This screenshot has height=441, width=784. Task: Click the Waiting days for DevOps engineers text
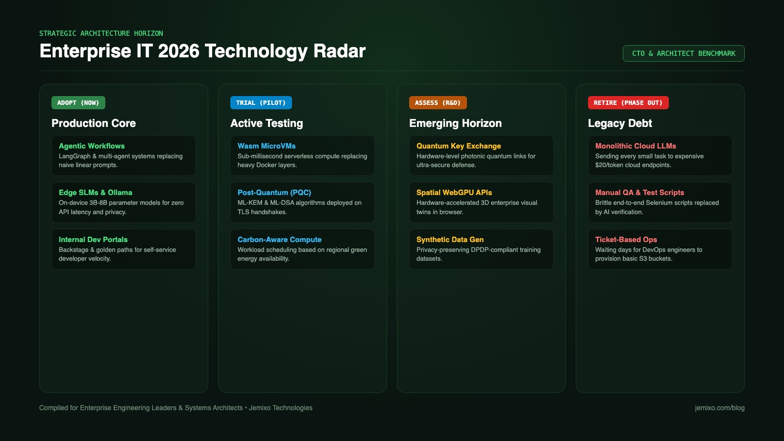click(x=649, y=254)
